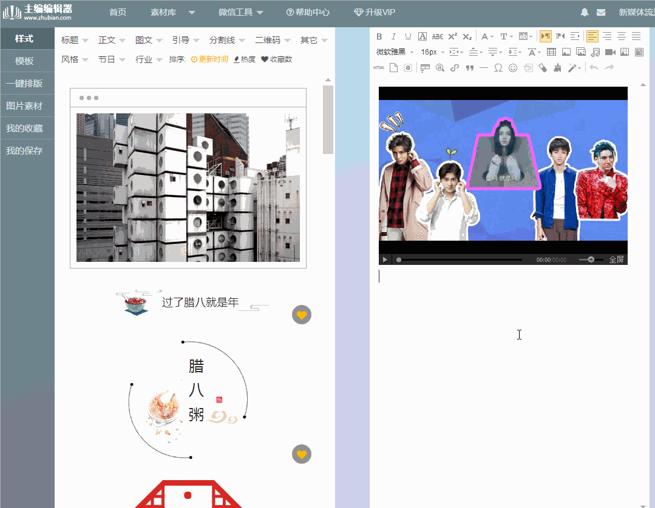Open the emoji picker icon
This screenshot has width=655, height=508.
pyautogui.click(x=513, y=67)
